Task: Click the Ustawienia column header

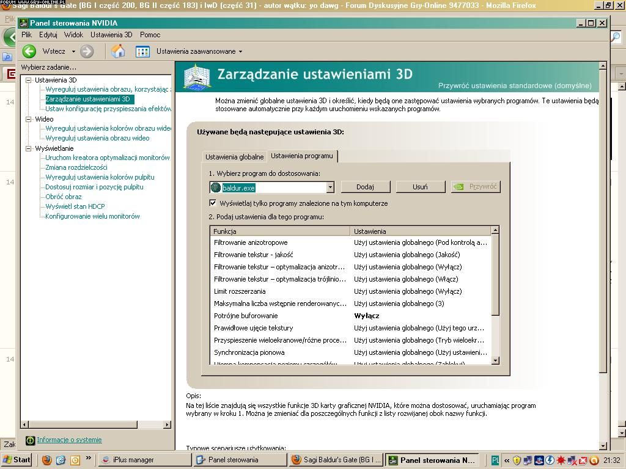Action: pos(421,231)
